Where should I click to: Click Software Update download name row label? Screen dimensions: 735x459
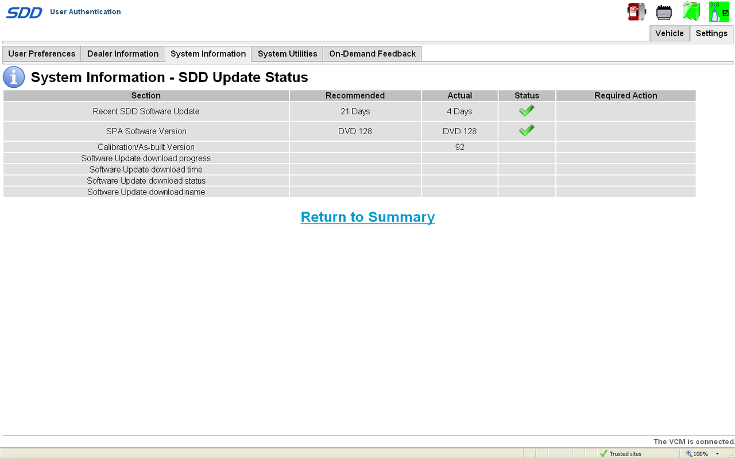(146, 192)
